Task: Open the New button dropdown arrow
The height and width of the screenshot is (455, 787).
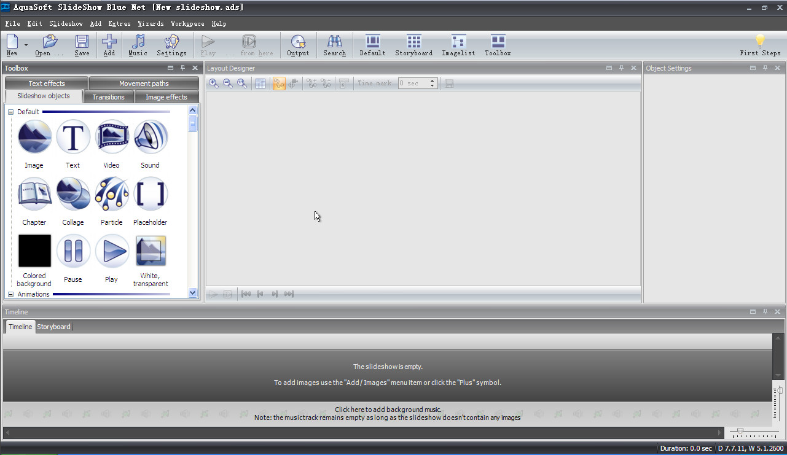Action: click(26, 45)
